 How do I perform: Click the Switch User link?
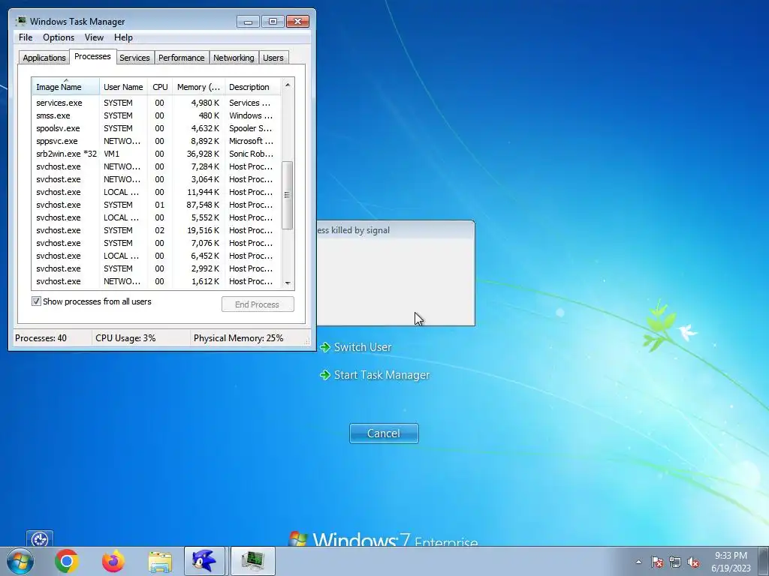pyautogui.click(x=363, y=347)
